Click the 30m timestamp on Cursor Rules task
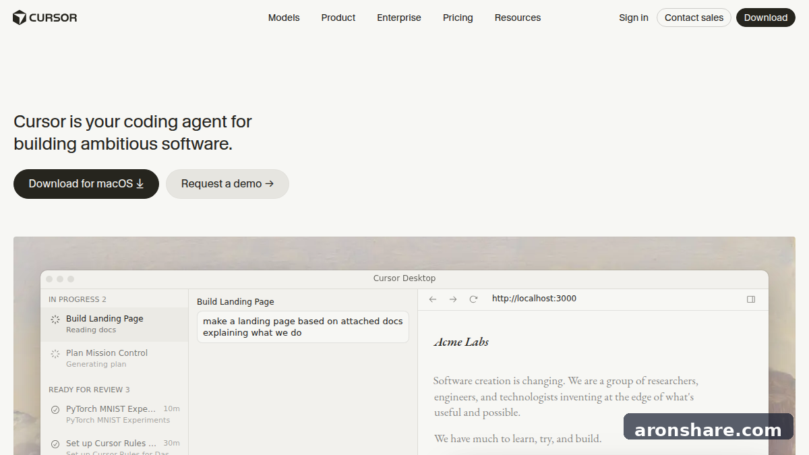The height and width of the screenshot is (455, 809). (x=172, y=444)
